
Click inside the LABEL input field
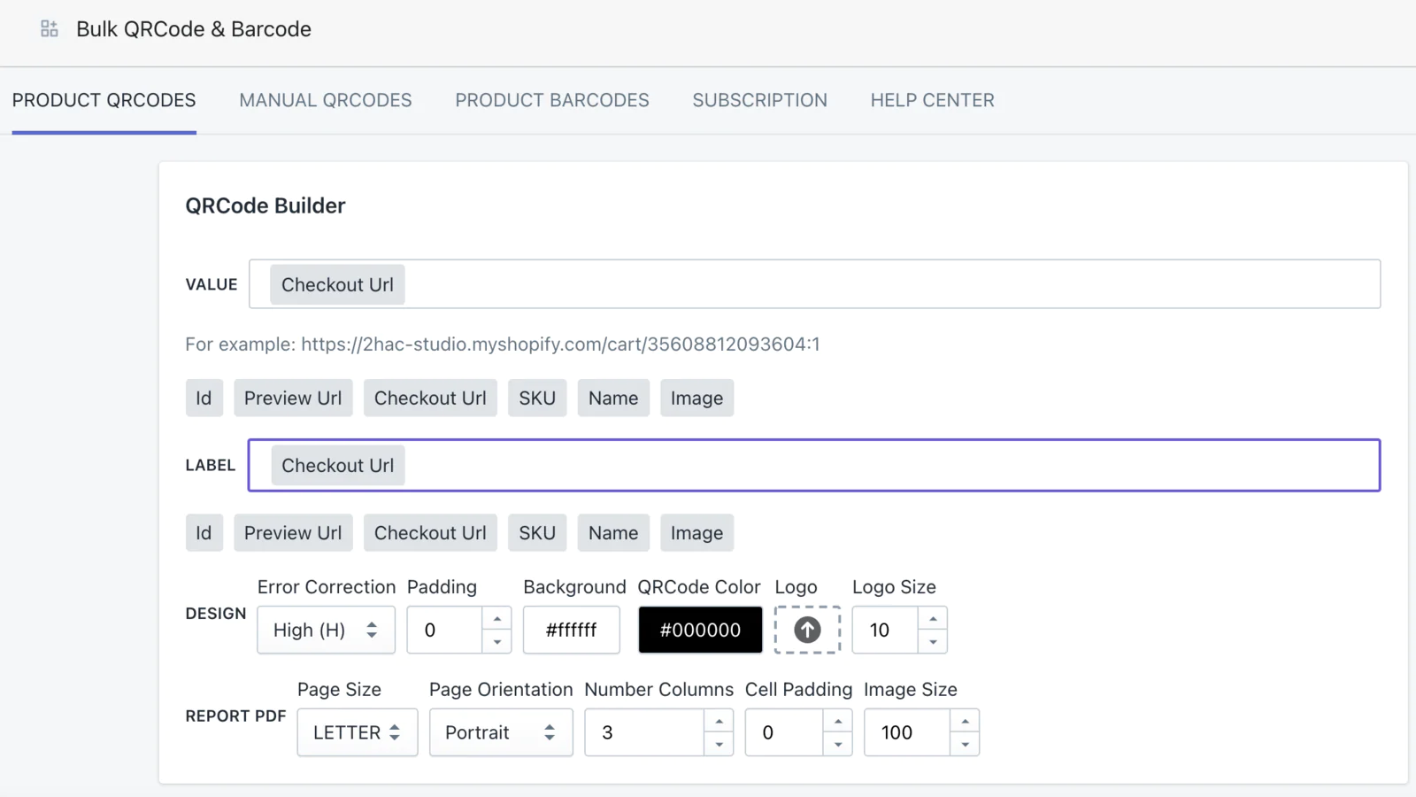(814, 465)
